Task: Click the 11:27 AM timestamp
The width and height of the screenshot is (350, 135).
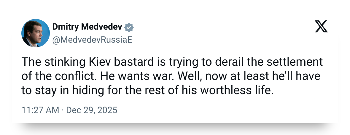Action: pos(40,110)
